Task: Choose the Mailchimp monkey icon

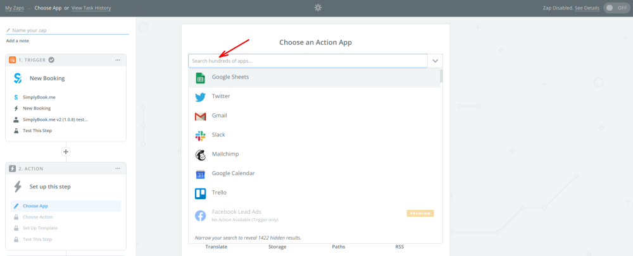Action: tap(200, 155)
